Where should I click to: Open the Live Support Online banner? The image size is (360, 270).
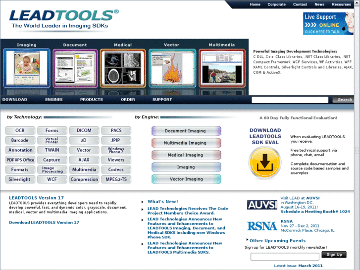click(328, 24)
